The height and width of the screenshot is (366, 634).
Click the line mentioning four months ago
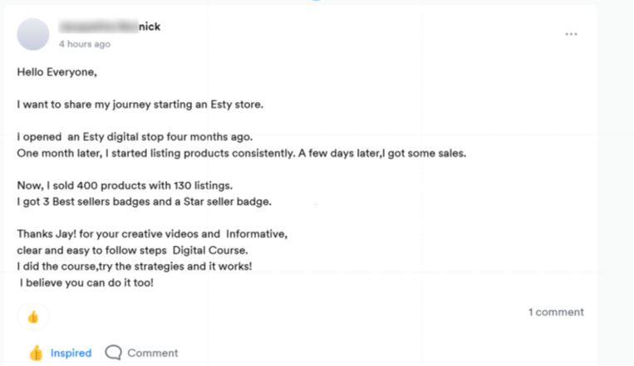(135, 137)
